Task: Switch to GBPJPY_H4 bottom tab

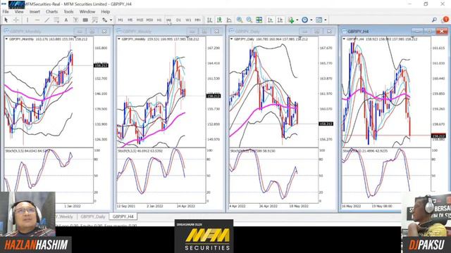Action: coord(123,216)
